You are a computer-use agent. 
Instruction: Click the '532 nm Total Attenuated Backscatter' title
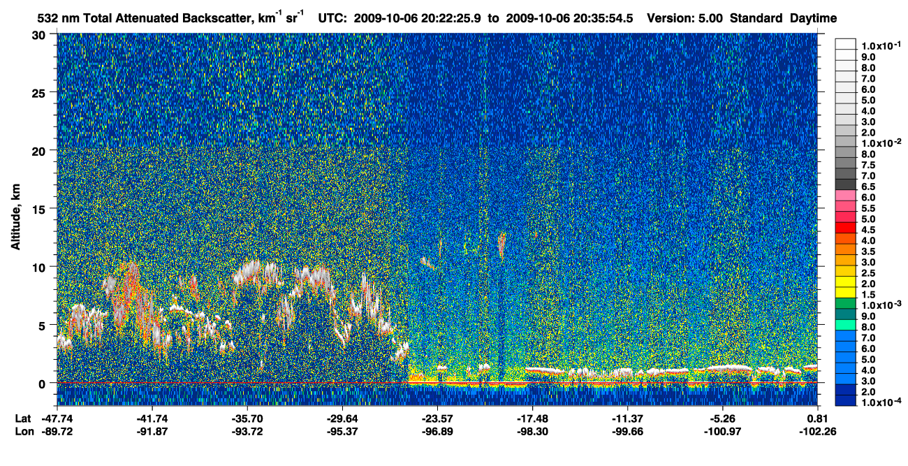pos(147,17)
